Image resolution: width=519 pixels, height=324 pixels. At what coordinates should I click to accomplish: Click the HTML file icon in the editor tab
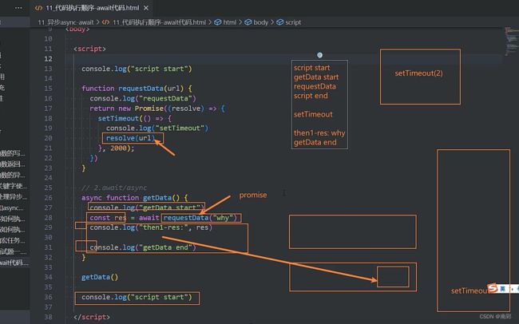pyautogui.click(x=39, y=8)
